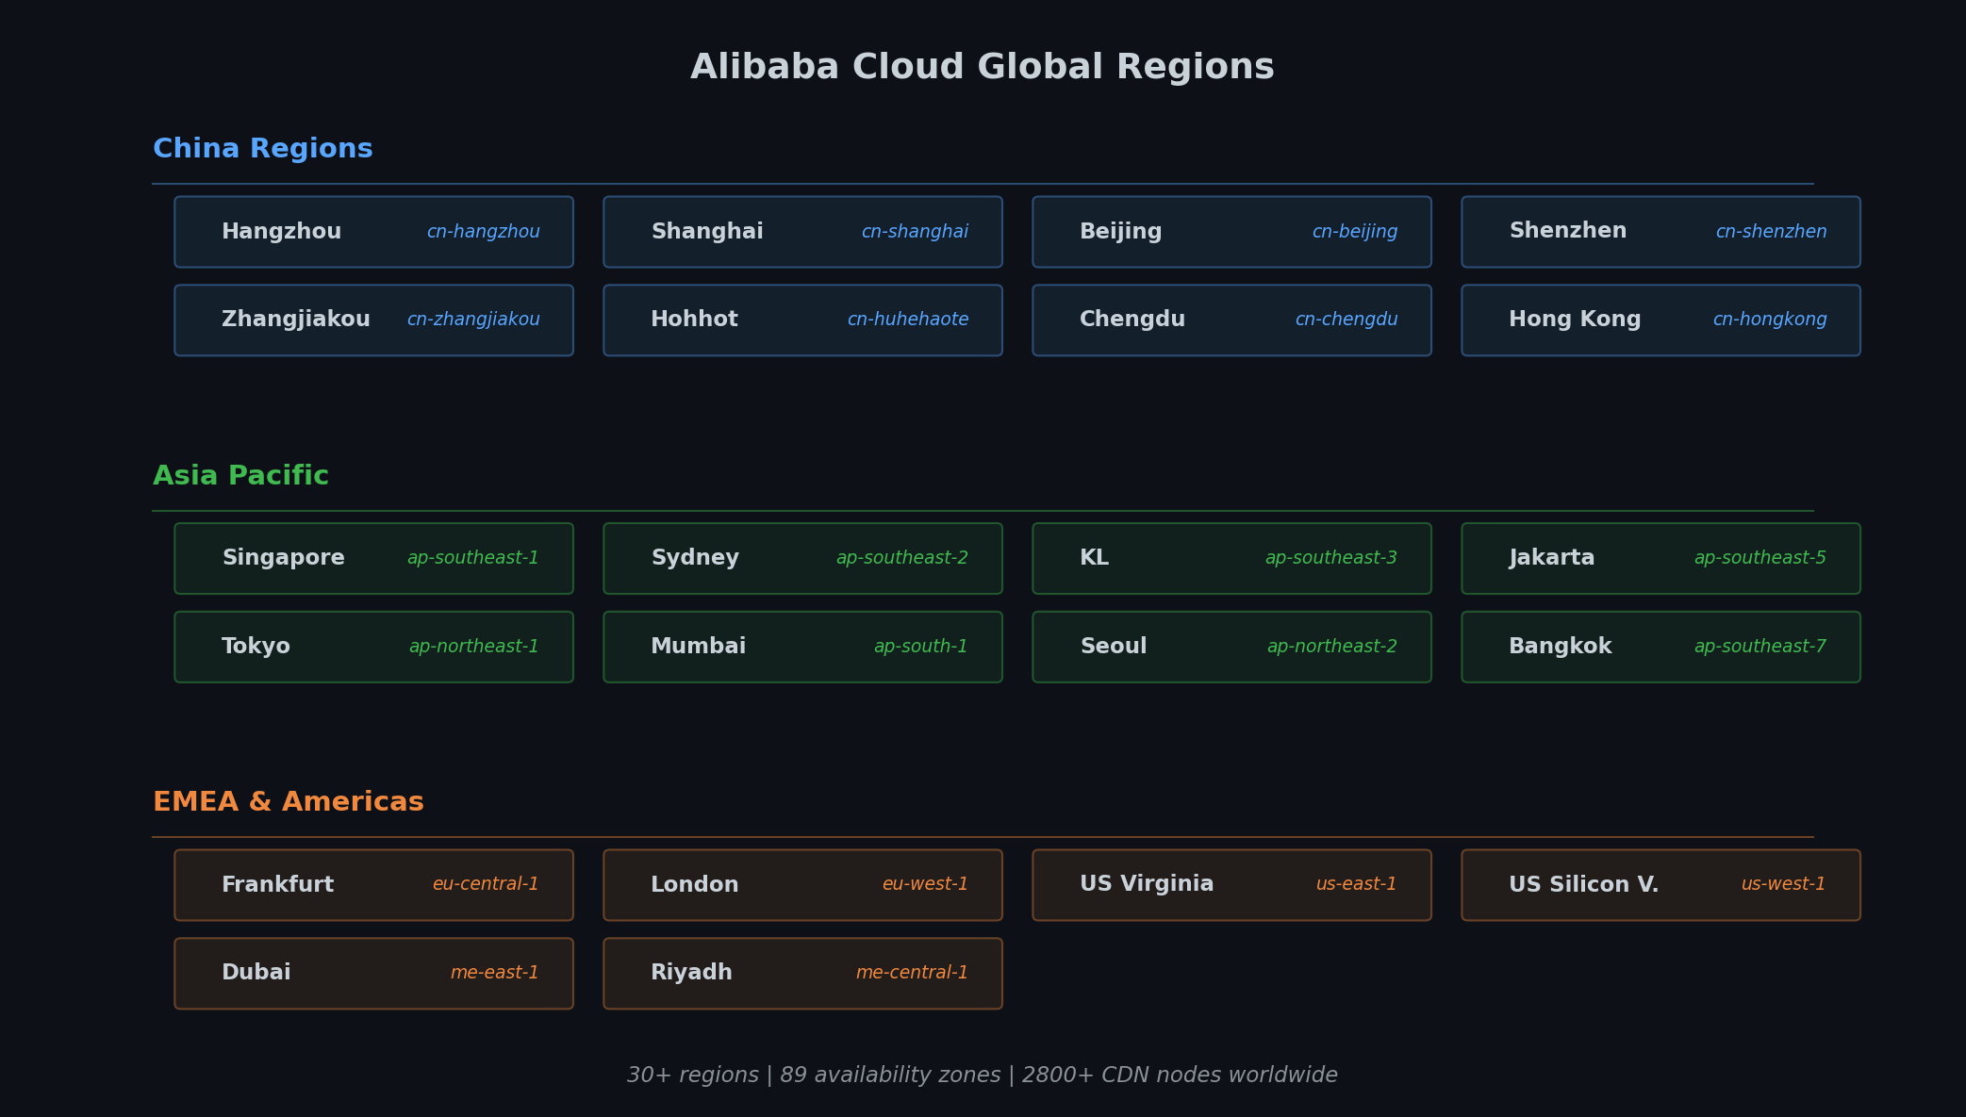Open the Sydney region card
Image resolution: width=1966 pixels, height=1117 pixels.
click(x=802, y=559)
